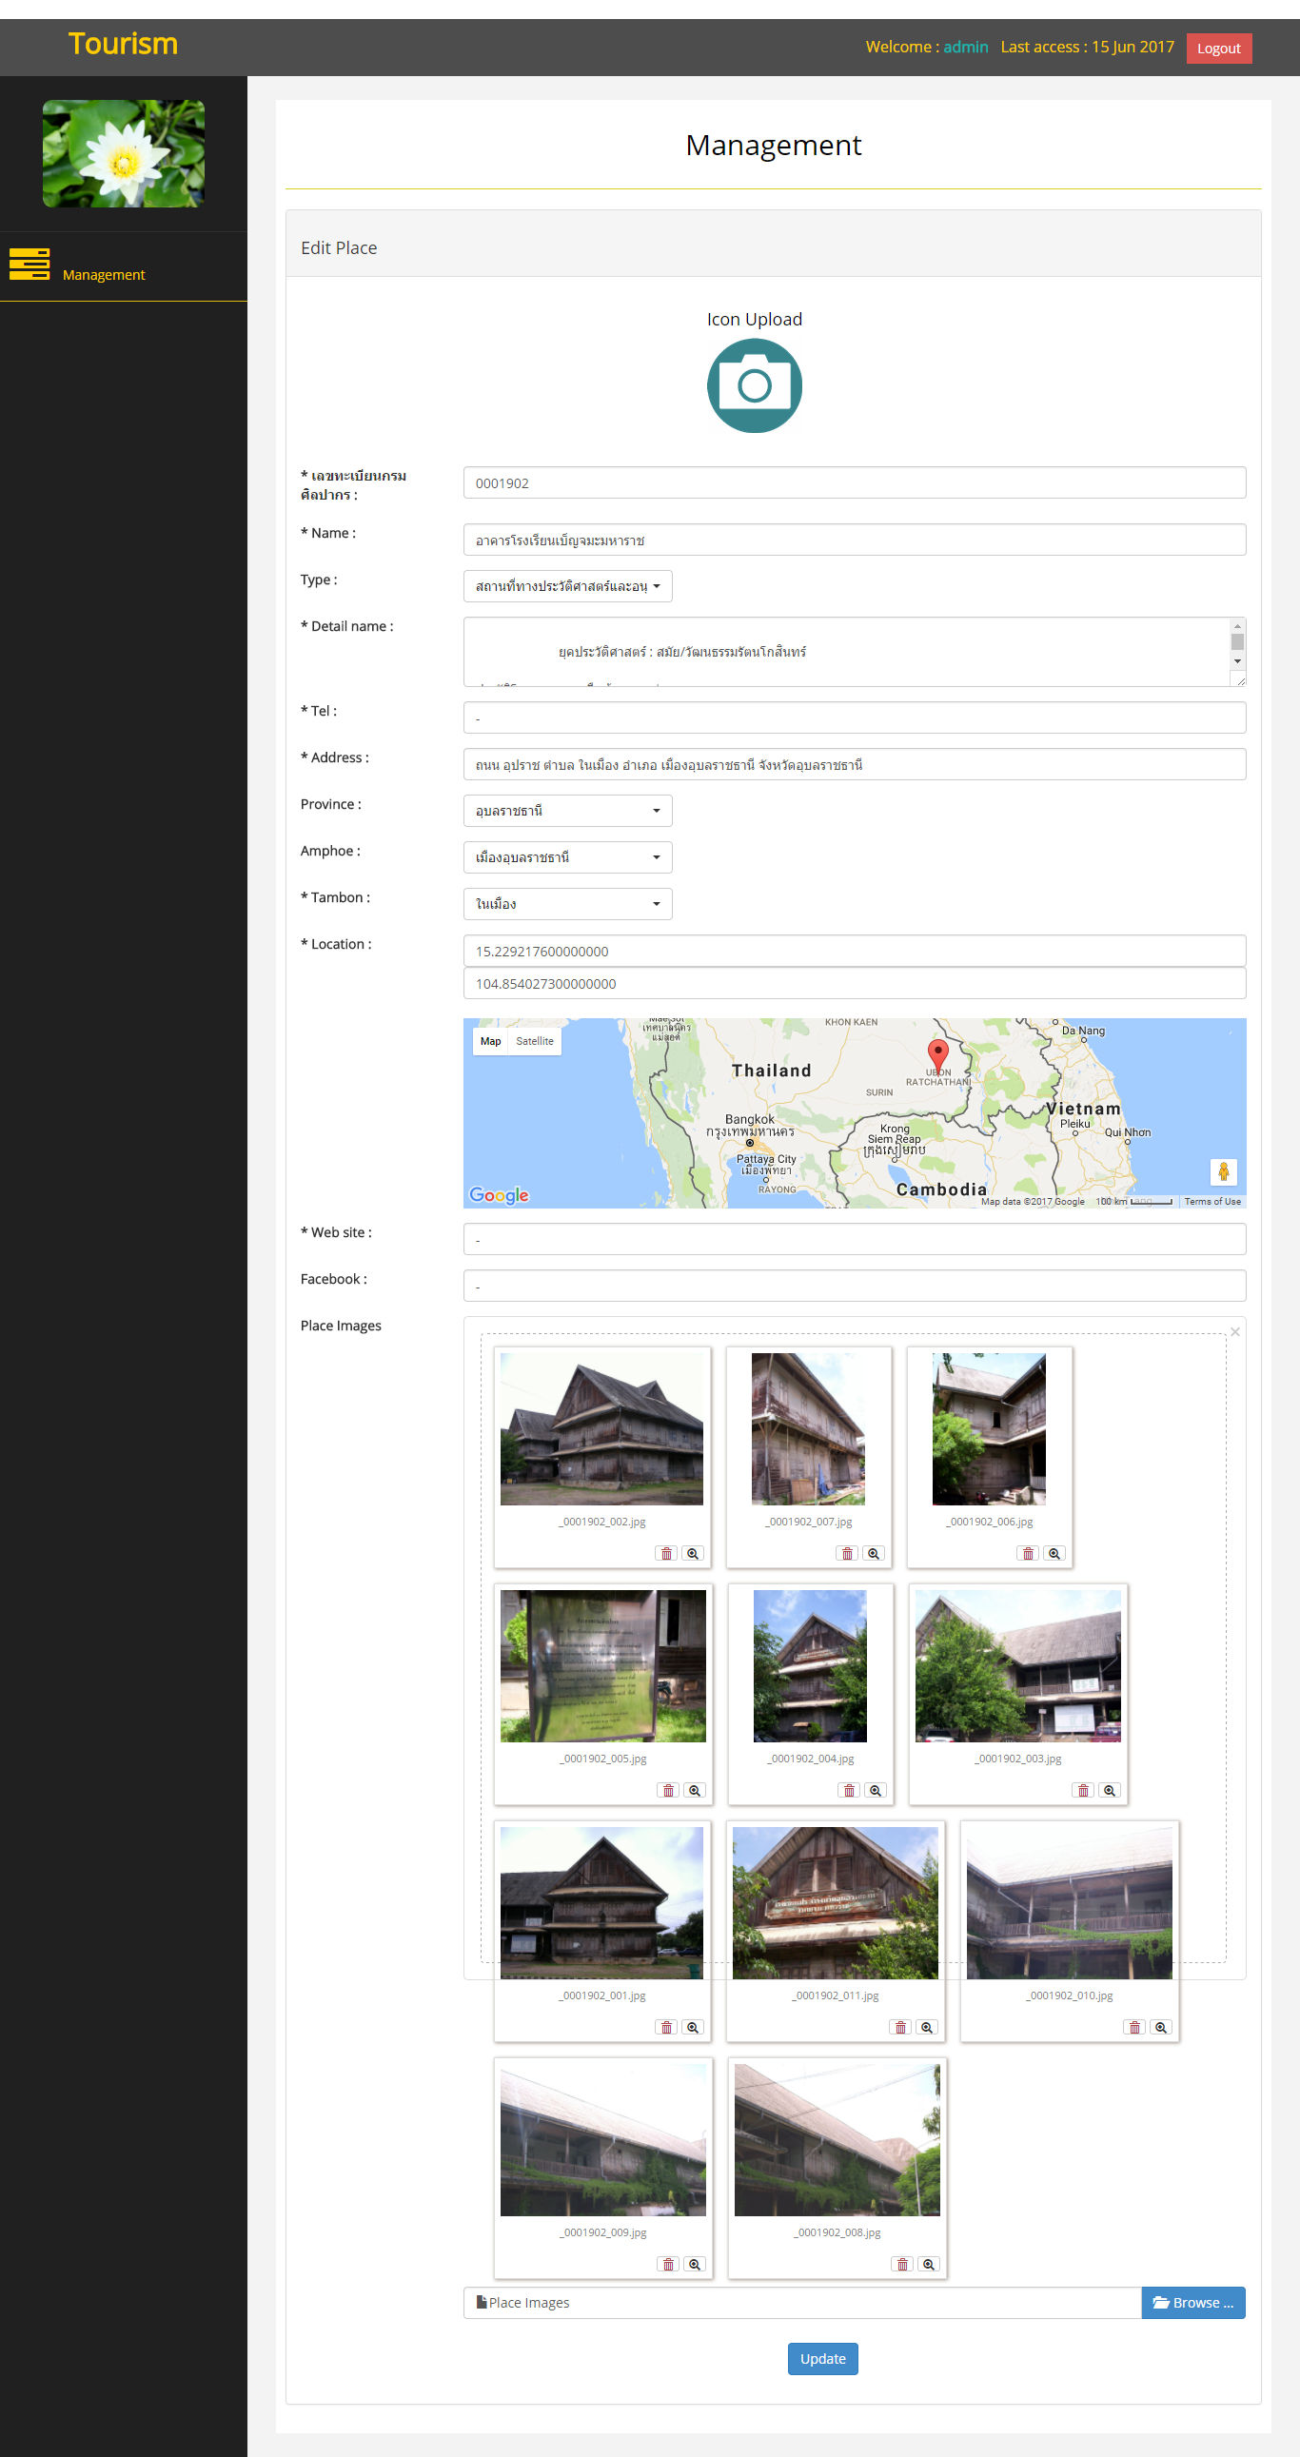Viewport: 1300px width, 2457px height.
Task: Click Browse to select place images
Action: [x=1192, y=2303]
